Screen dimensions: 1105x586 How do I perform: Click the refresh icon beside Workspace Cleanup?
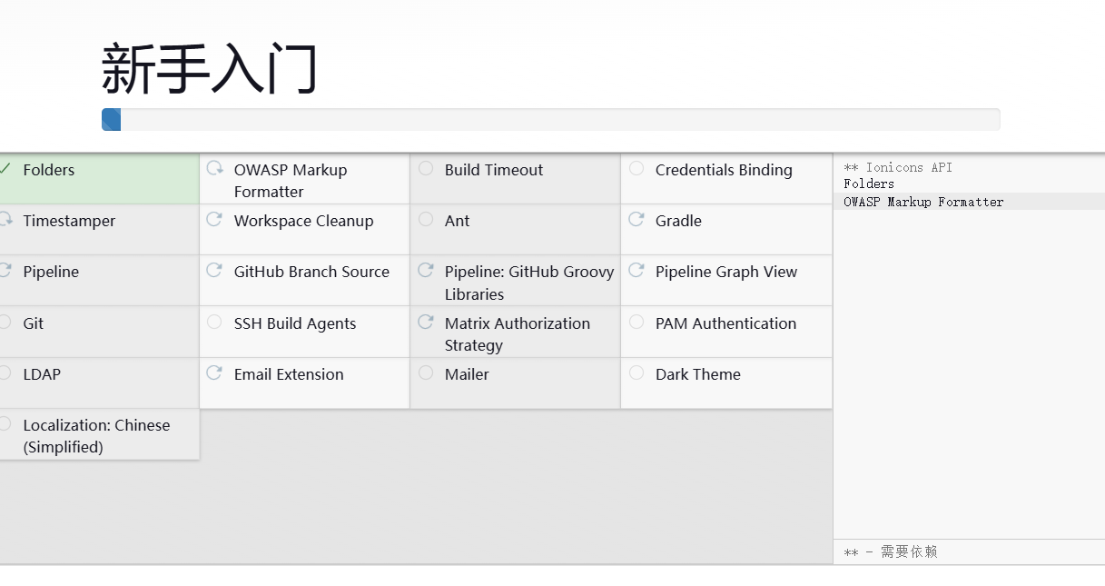point(215,219)
